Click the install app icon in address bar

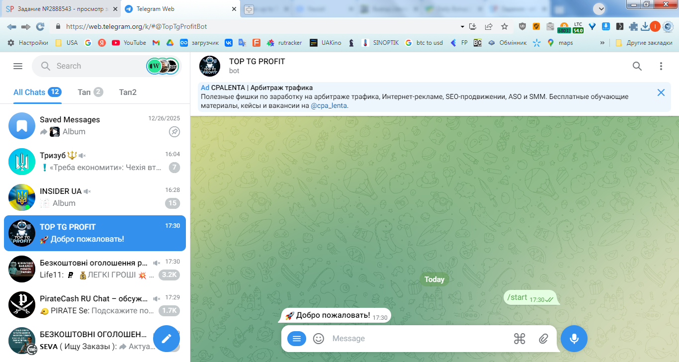coord(473,26)
